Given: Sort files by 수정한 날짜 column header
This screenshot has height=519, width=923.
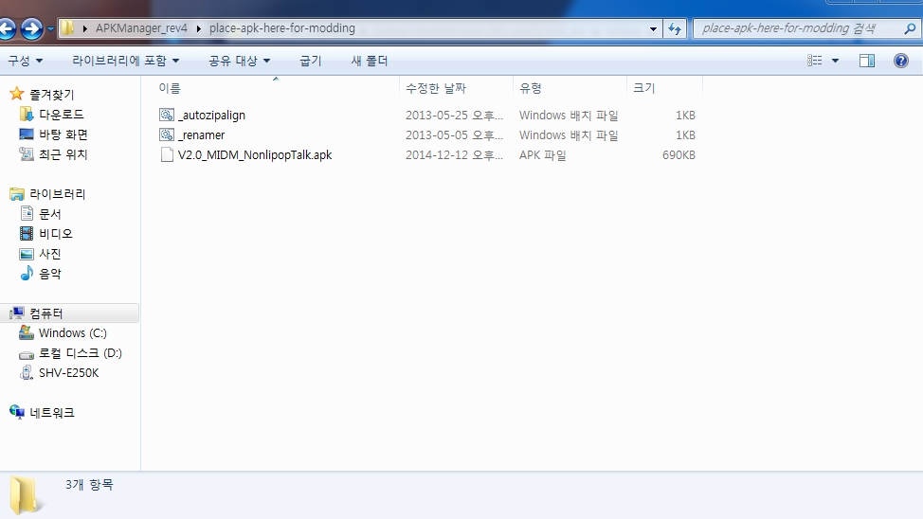Looking at the screenshot, I should [x=436, y=87].
